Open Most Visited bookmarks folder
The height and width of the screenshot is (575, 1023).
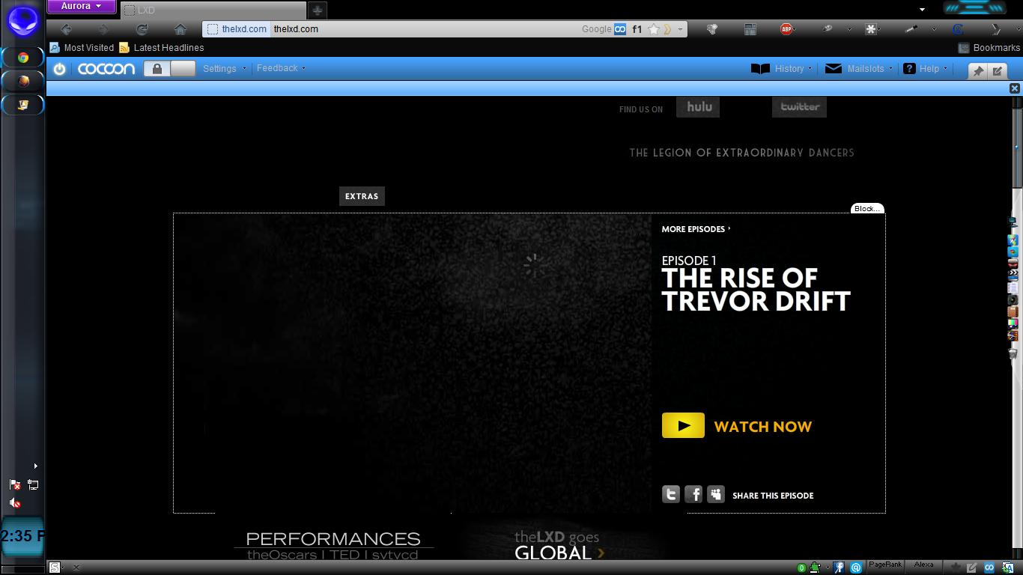pyautogui.click(x=82, y=47)
